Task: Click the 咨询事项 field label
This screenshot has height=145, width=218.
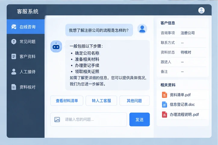Action: point(168,33)
